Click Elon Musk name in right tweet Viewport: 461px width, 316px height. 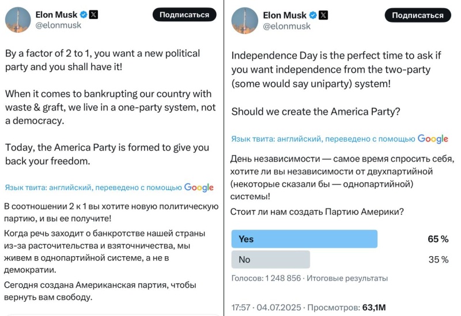[284, 15]
